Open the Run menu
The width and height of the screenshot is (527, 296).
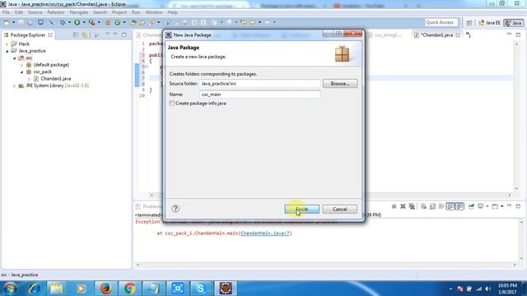point(136,12)
